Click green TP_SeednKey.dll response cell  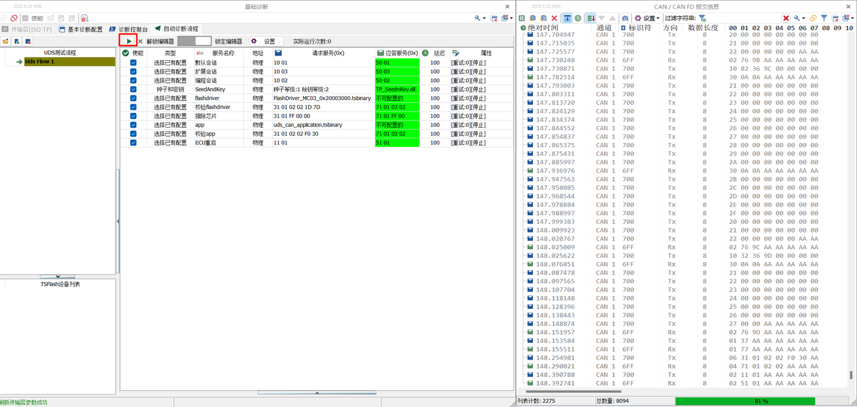point(397,89)
